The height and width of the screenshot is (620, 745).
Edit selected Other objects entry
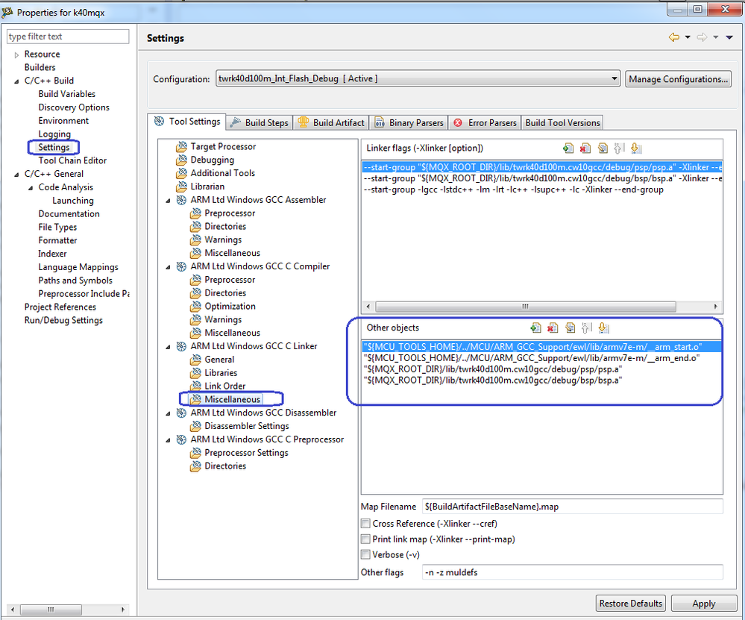tap(570, 328)
